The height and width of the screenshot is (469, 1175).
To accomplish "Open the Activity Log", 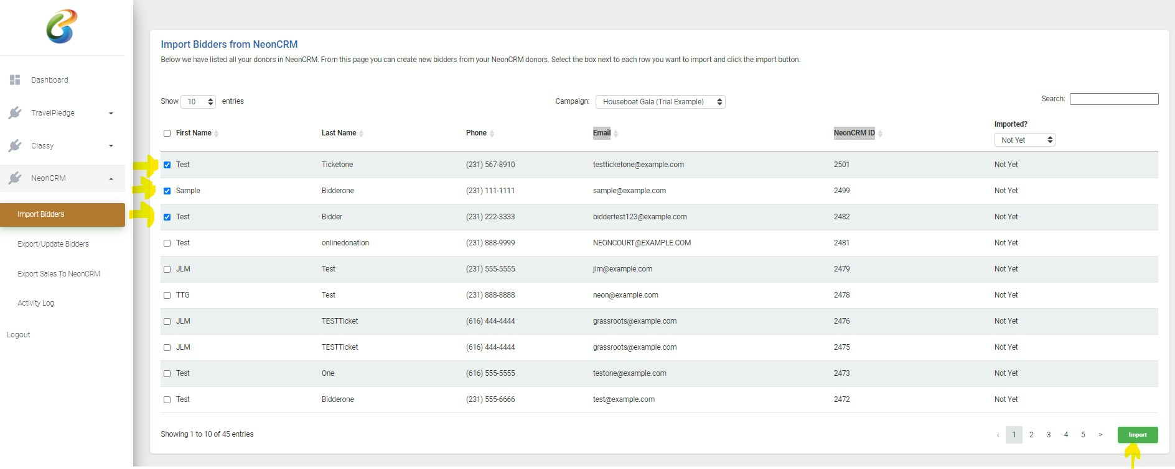I will 35,303.
